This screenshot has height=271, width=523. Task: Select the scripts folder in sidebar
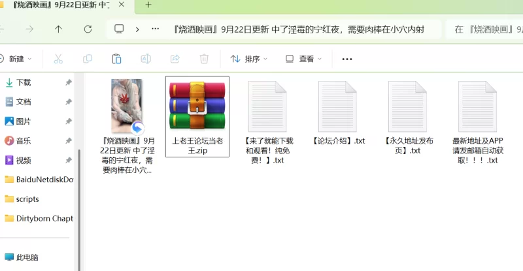[27, 199]
